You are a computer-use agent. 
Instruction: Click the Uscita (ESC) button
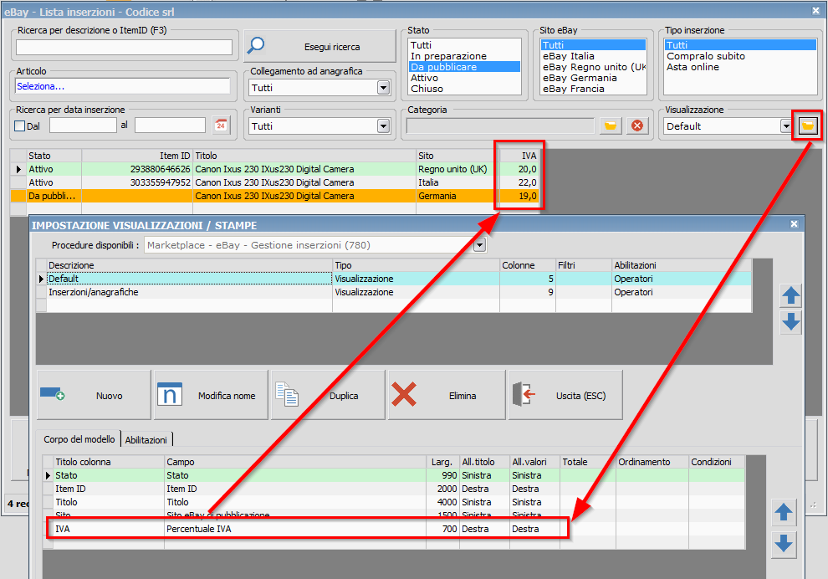pyautogui.click(x=565, y=395)
